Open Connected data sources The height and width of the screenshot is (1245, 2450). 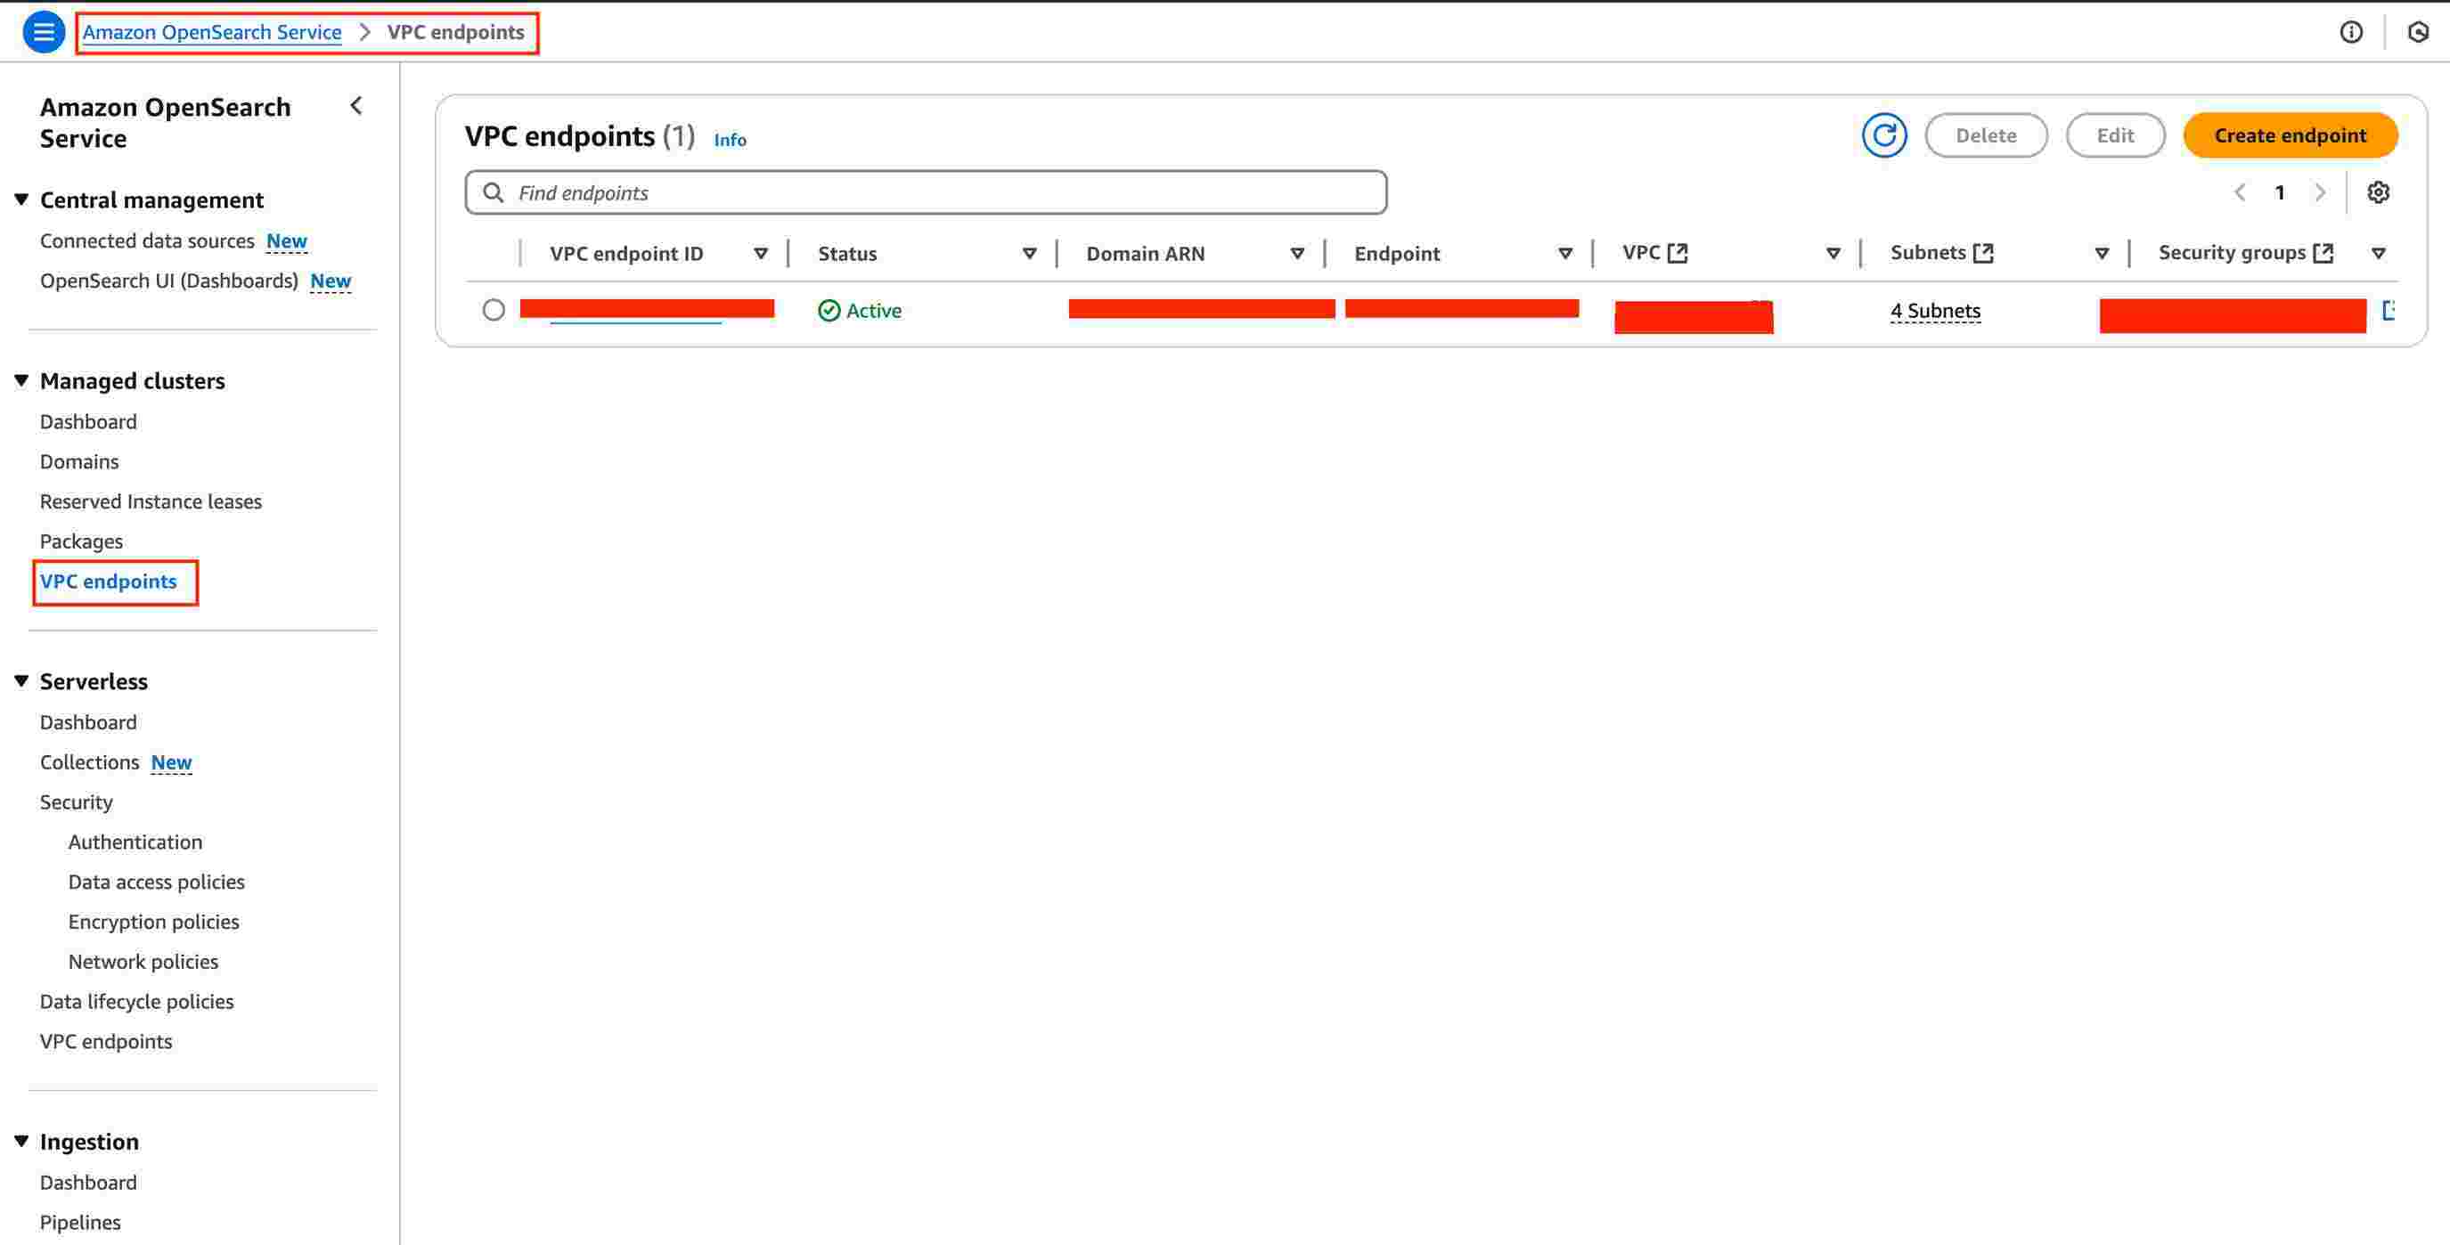(147, 241)
